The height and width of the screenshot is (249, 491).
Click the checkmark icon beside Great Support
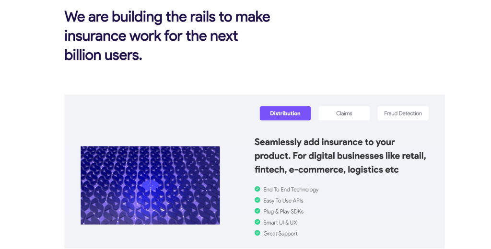click(257, 233)
